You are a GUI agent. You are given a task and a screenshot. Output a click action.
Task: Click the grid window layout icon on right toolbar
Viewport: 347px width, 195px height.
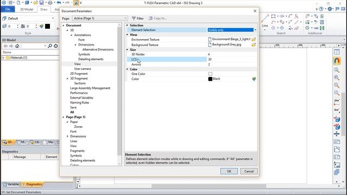[x=337, y=52]
